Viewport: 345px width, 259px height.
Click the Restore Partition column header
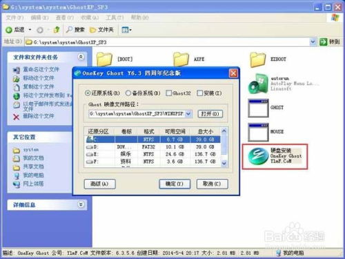[x=99, y=132]
